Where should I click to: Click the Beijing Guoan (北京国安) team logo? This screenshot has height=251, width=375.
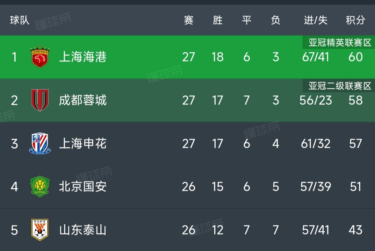point(40,186)
